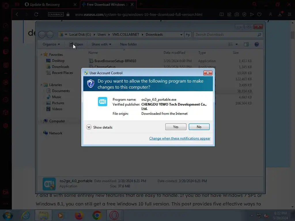This screenshot has width=295, height=221.
Task: Click the Opera profile account icon
Action: click(270, 14)
